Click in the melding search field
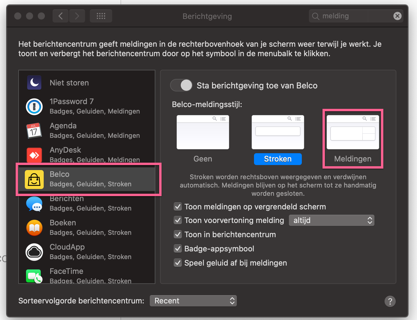 click(x=356, y=16)
